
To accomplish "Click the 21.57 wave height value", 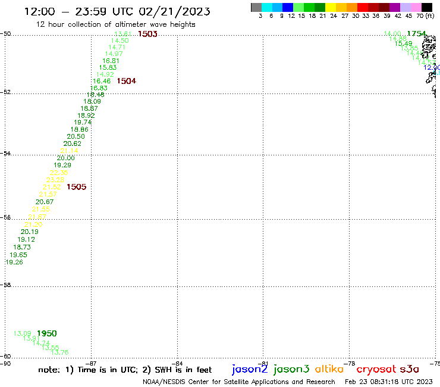I will point(48,195).
